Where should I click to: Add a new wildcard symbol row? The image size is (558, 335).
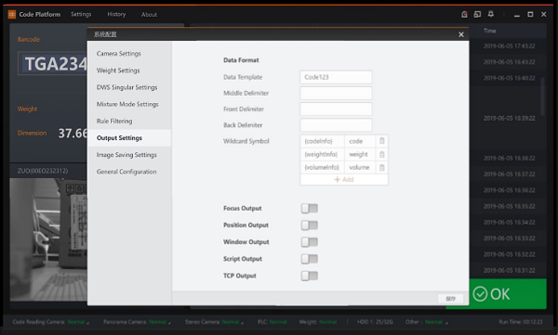coord(344,179)
